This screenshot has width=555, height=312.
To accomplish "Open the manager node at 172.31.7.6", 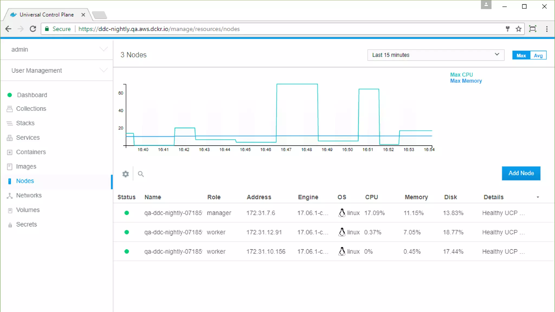I will 173,213.
